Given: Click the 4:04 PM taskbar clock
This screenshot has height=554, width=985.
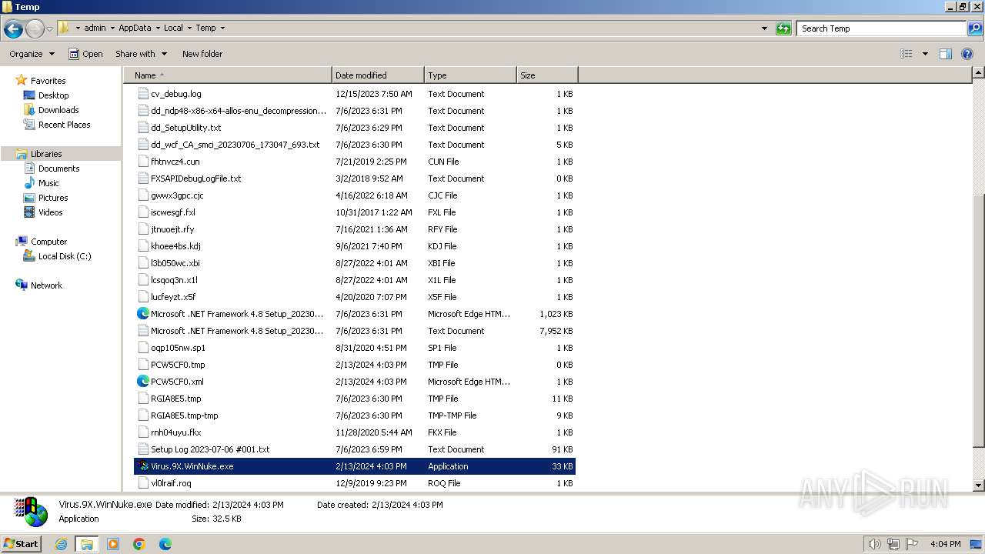Looking at the screenshot, I should [x=945, y=544].
